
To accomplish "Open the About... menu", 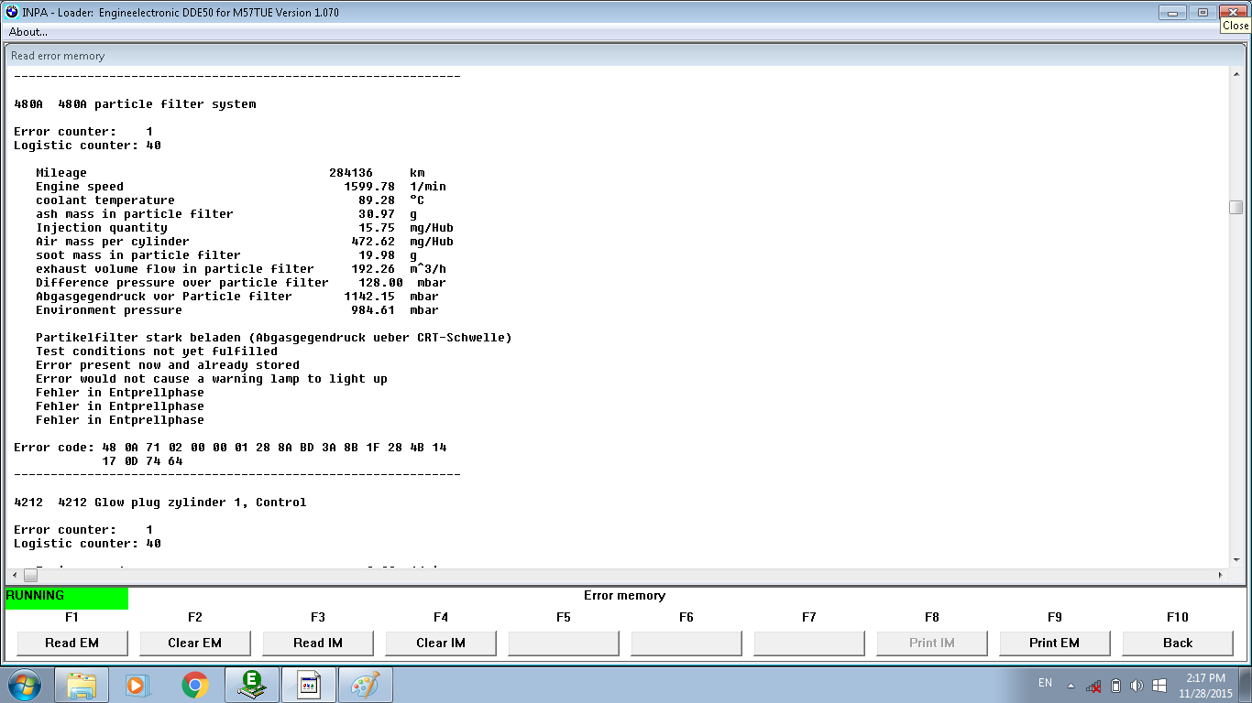I will click(28, 32).
